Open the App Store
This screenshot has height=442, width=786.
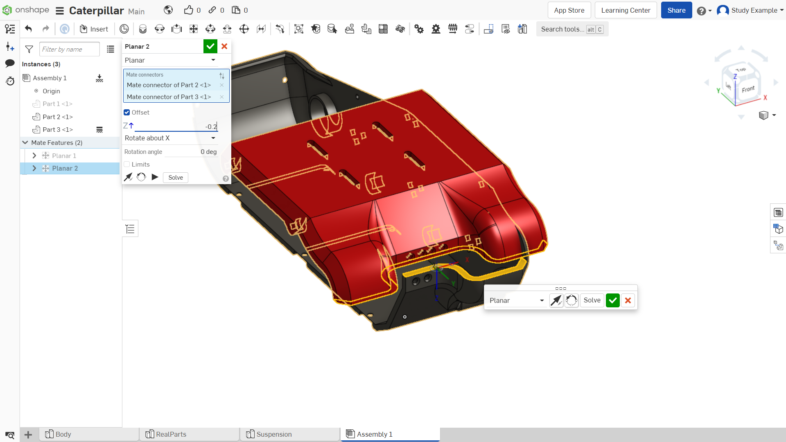coord(569,10)
